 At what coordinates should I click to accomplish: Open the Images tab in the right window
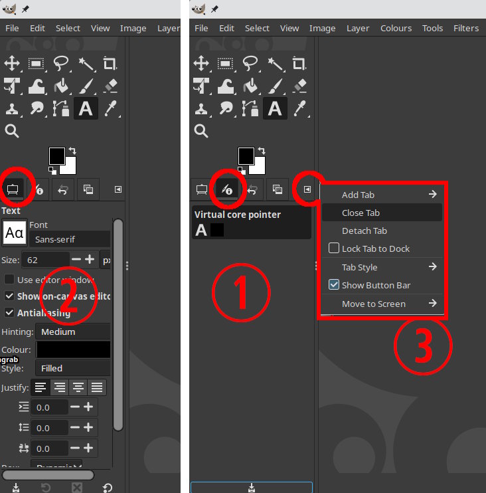pos(278,189)
